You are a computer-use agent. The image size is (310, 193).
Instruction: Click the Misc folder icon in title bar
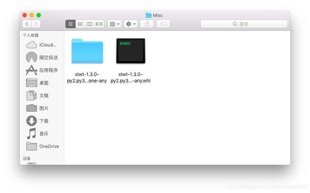click(148, 15)
